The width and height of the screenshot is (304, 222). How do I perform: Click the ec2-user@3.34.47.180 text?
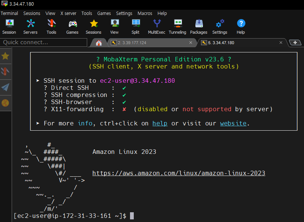click(138, 80)
